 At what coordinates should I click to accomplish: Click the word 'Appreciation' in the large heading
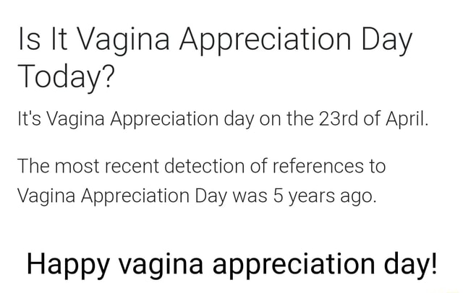coord(266,42)
